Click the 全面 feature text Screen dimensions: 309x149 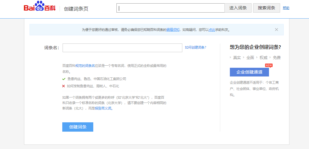[x=250, y=58]
